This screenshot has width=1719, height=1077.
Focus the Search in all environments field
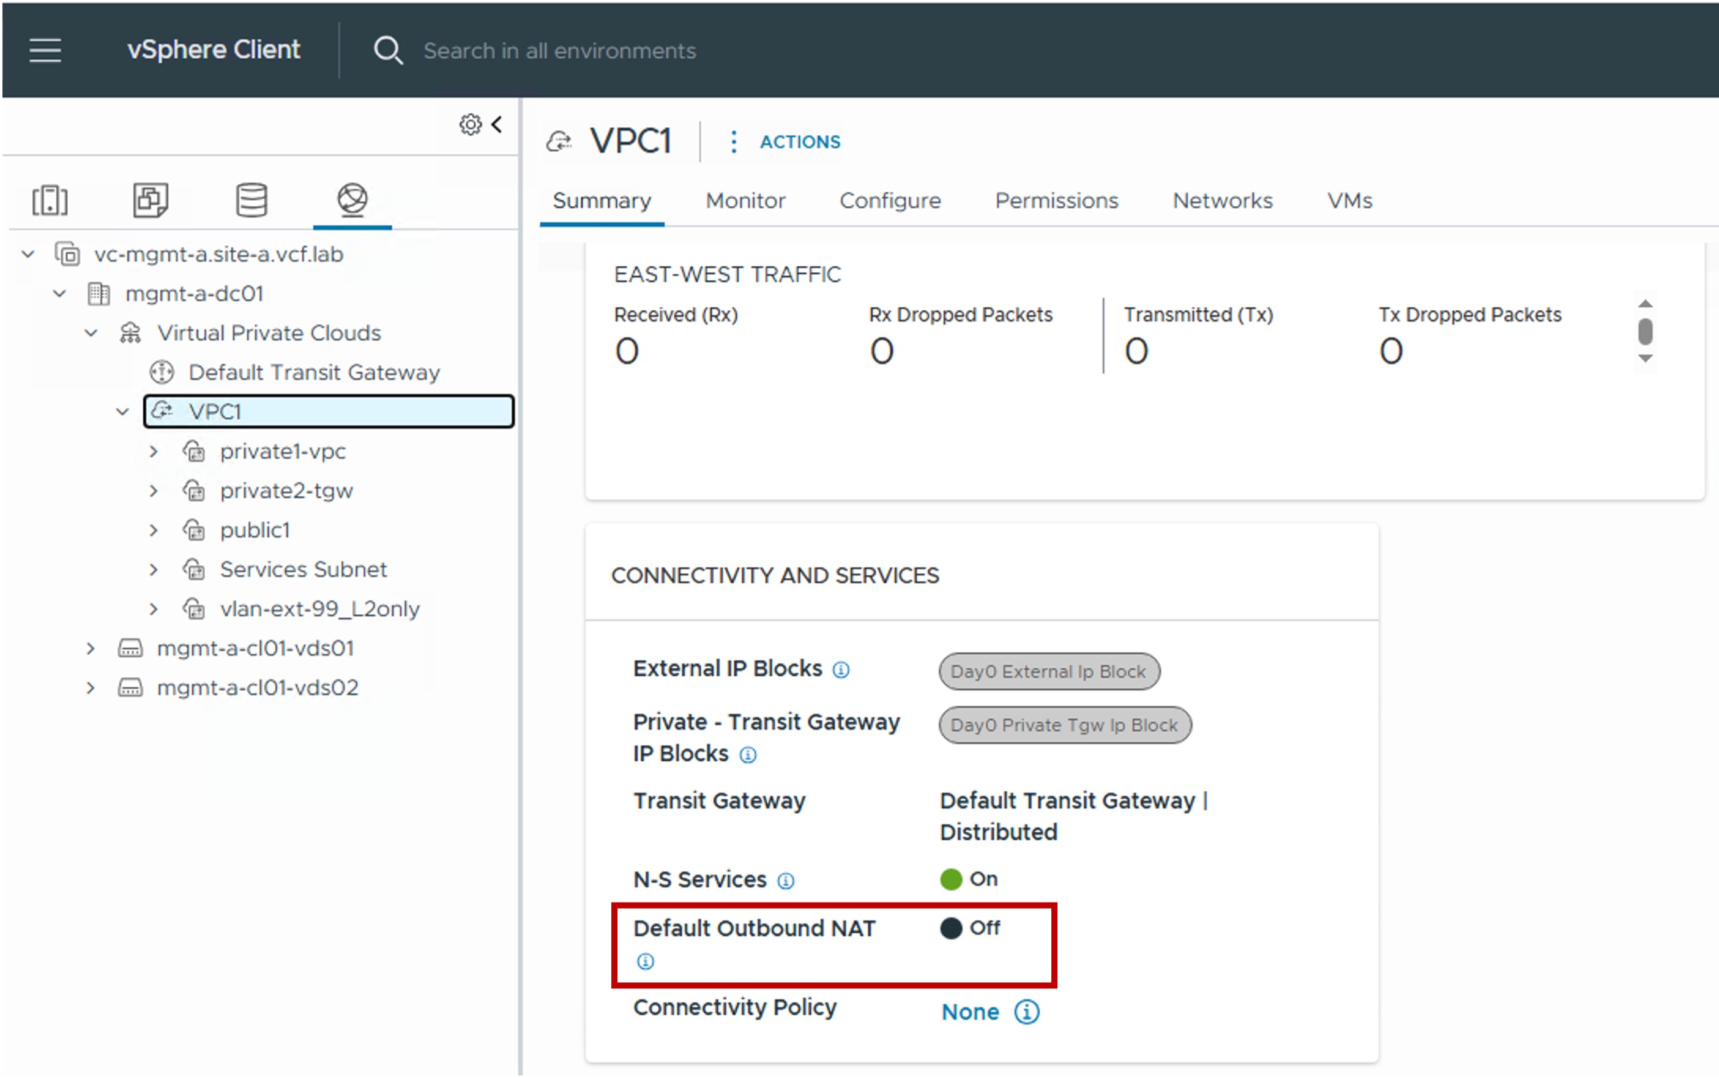(x=559, y=51)
